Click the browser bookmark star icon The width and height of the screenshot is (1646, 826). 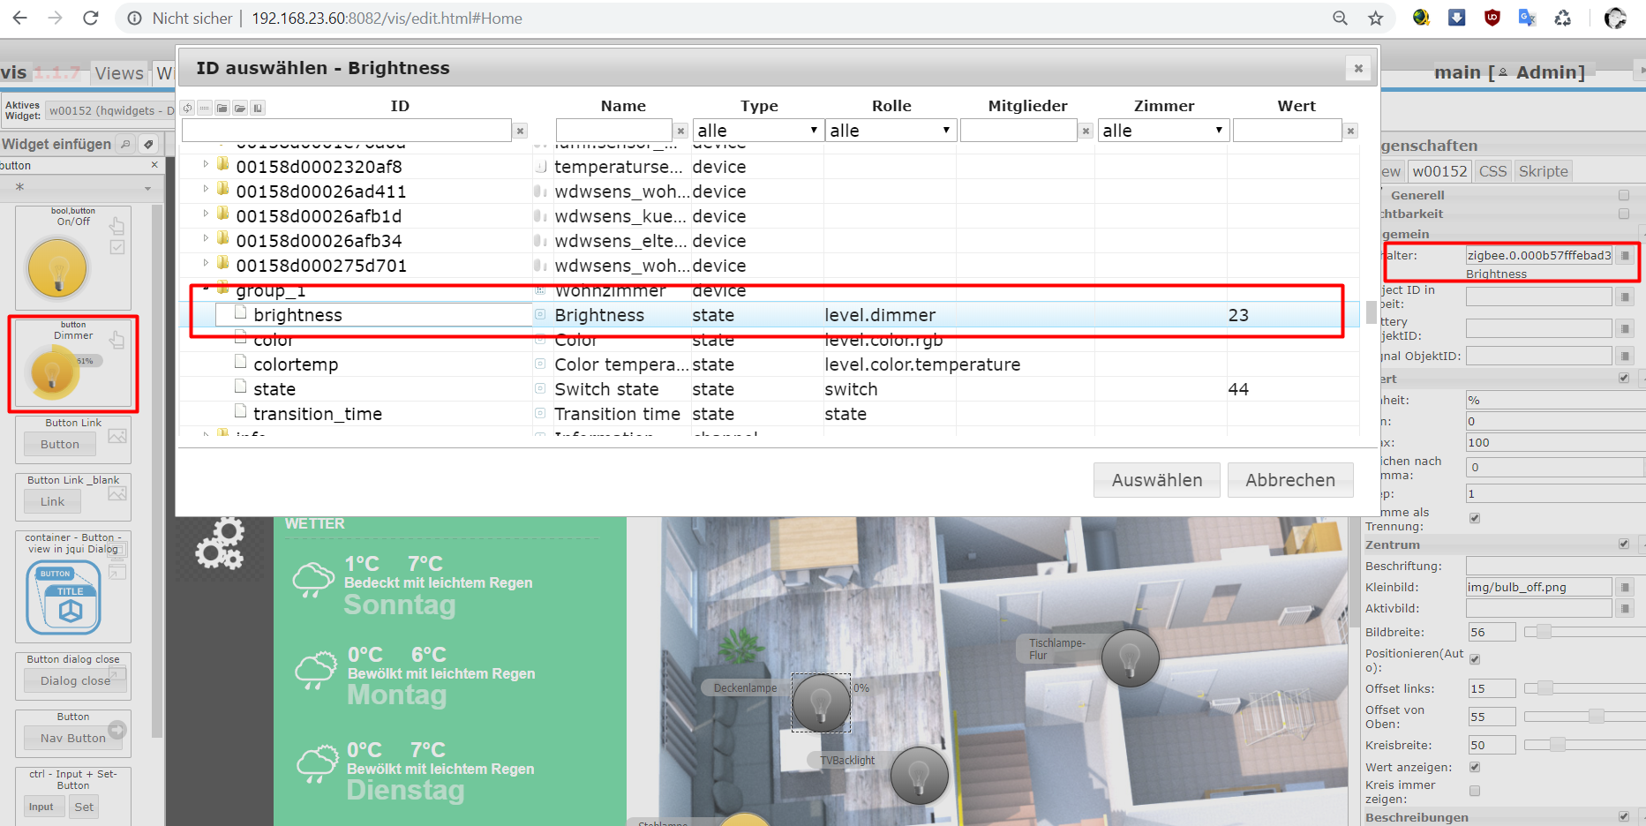pos(1375,18)
